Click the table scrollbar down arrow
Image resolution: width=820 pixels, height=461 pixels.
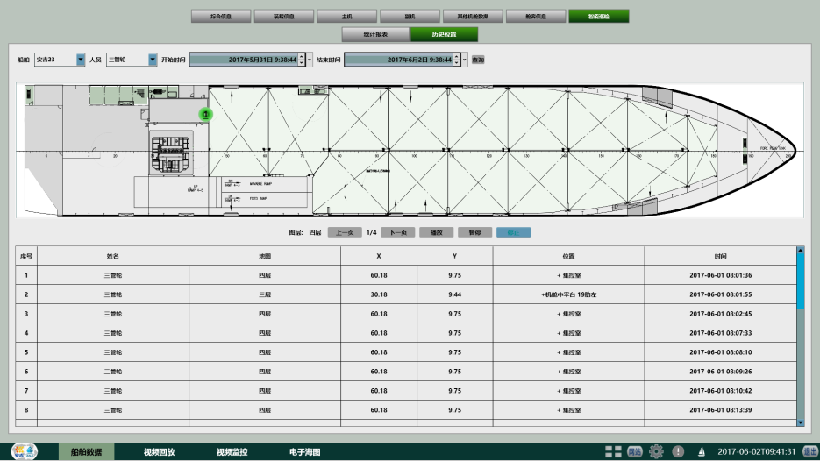800,422
